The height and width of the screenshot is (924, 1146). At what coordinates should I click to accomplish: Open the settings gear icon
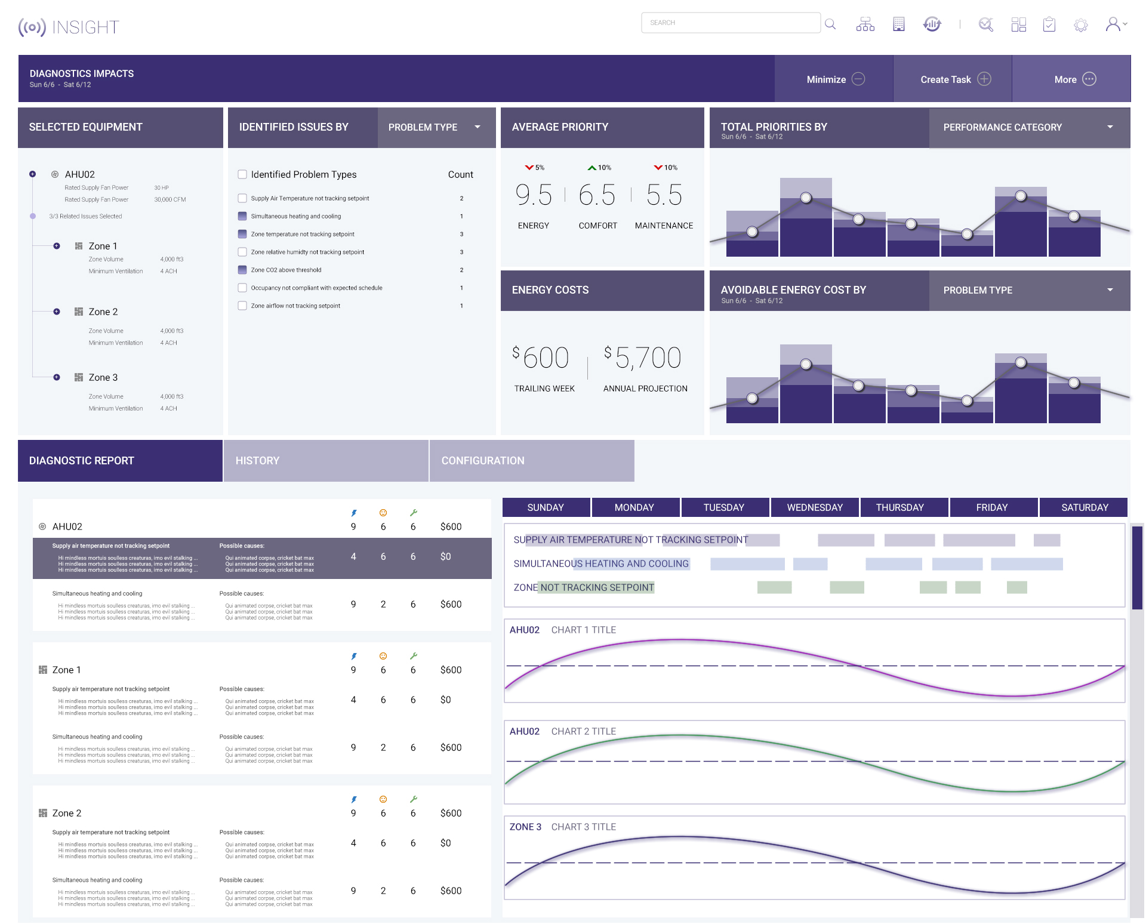point(1080,25)
